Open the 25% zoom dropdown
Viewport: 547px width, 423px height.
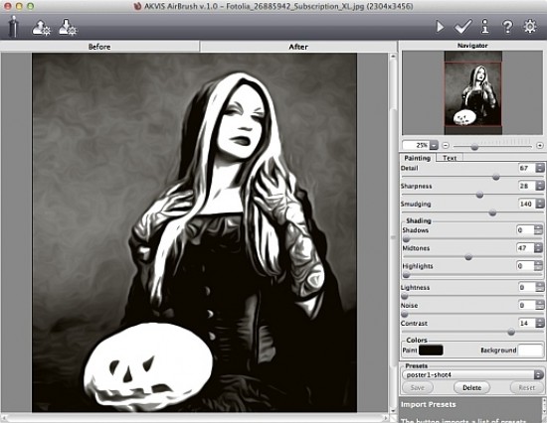434,145
